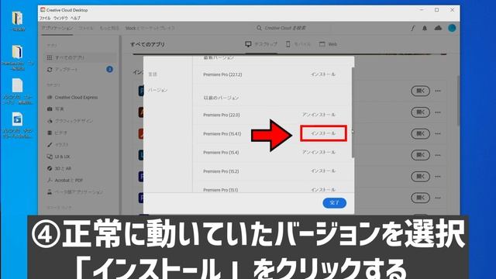The height and width of the screenshot is (279, 496).
Task: Install Premiere Pro (15.4.1)
Action: pyautogui.click(x=323, y=133)
